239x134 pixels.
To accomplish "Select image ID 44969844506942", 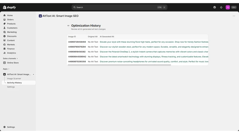I will pos(77,57).
